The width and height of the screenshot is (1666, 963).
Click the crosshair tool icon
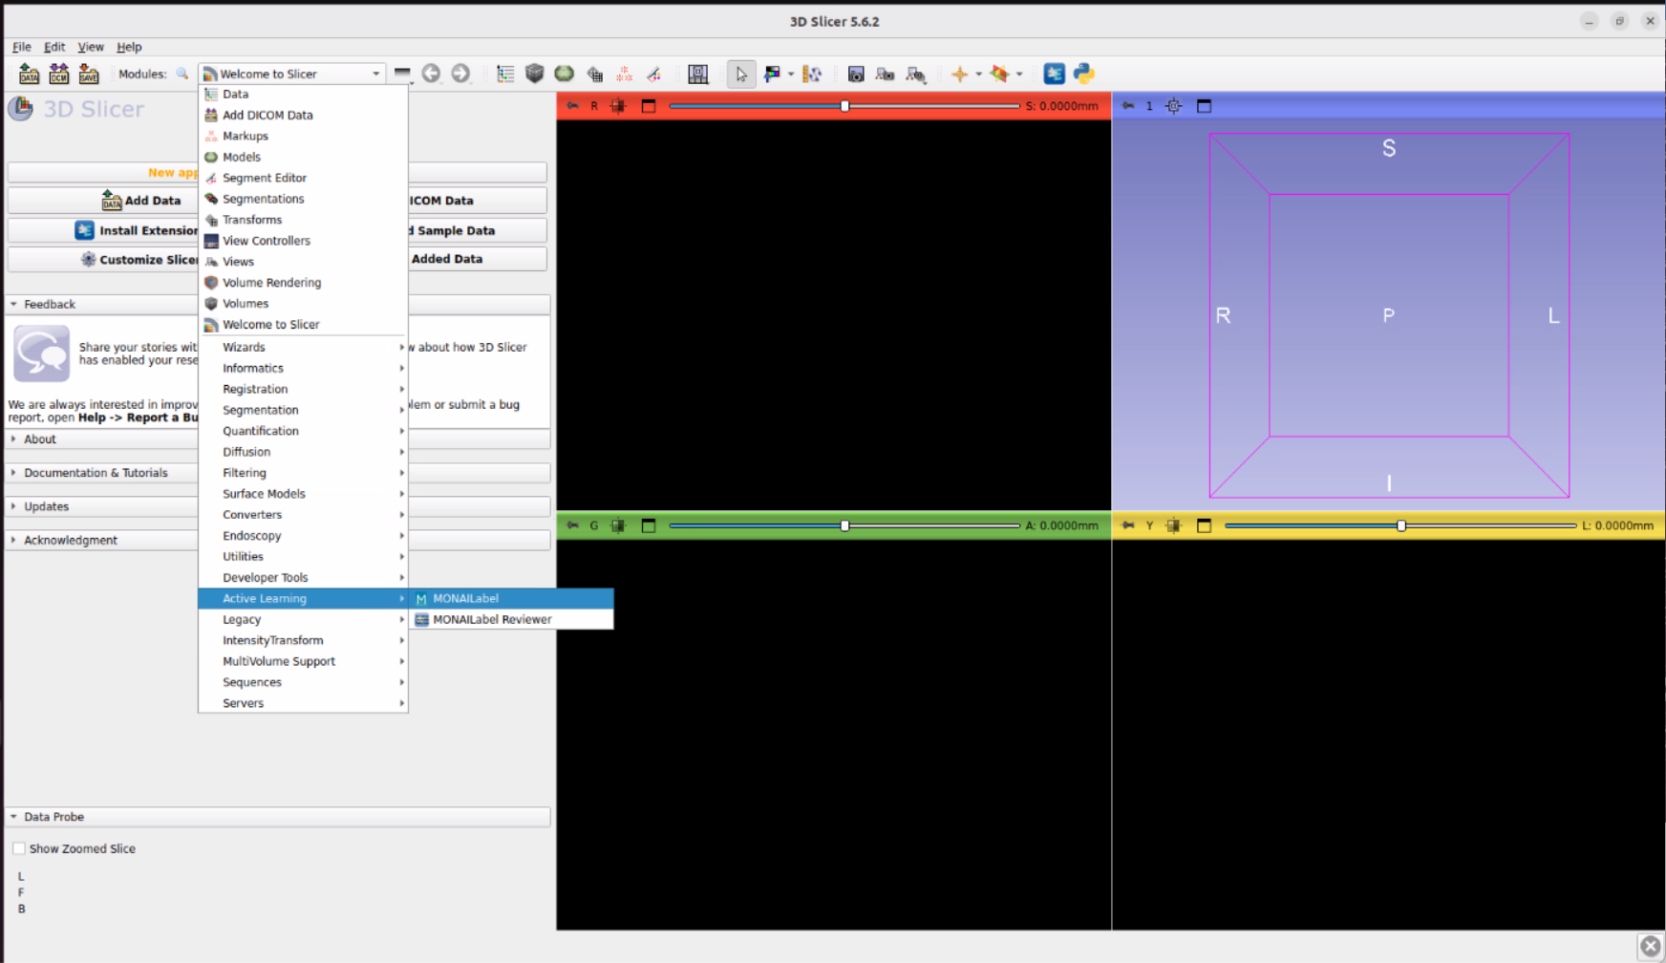(x=959, y=74)
